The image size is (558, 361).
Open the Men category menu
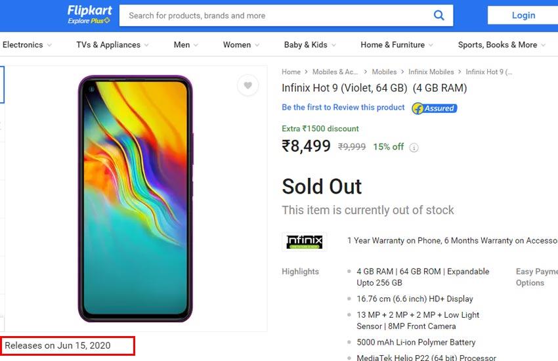click(186, 45)
